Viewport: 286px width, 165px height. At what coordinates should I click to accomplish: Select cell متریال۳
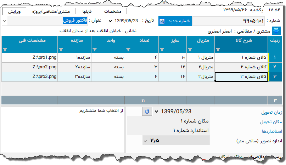[201, 76]
